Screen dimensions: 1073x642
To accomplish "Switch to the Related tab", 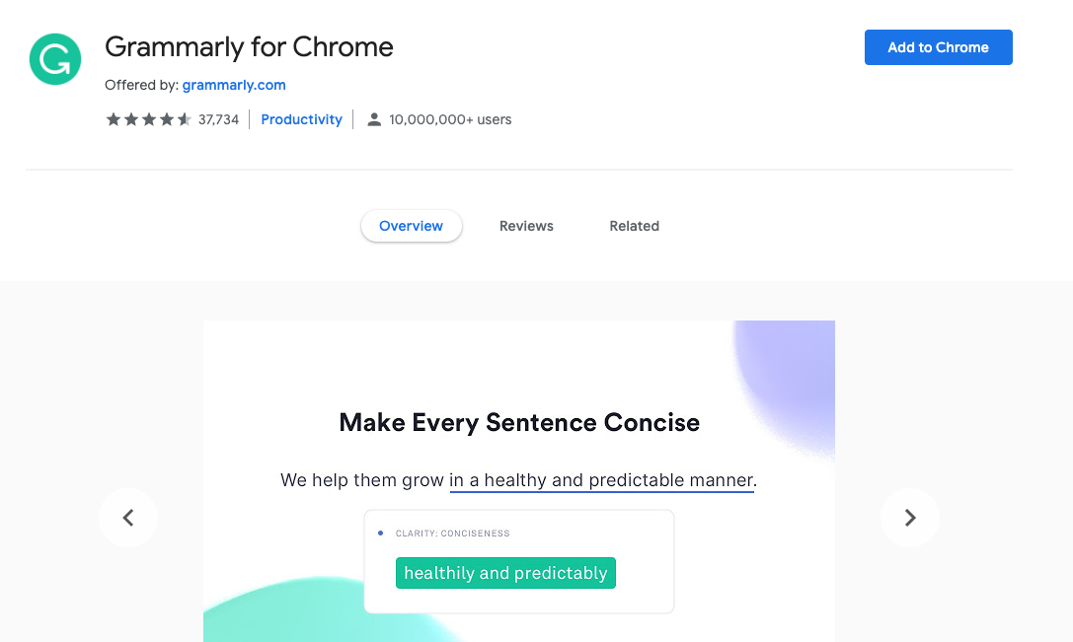I will [634, 226].
